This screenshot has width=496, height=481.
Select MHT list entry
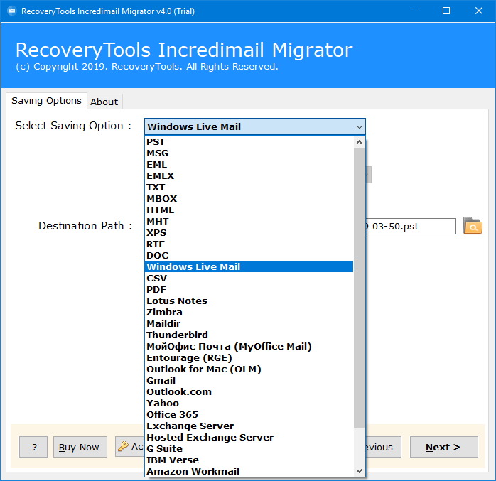tap(249, 222)
